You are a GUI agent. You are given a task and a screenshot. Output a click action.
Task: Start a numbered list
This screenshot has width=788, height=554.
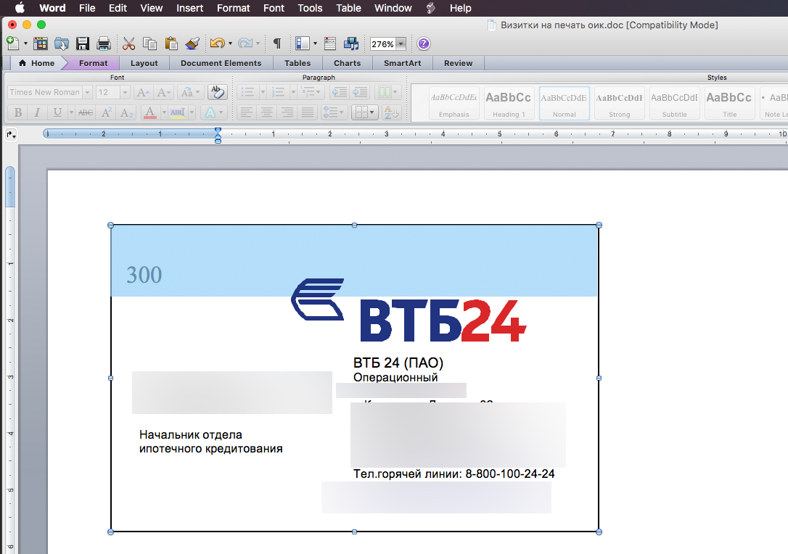[x=279, y=92]
